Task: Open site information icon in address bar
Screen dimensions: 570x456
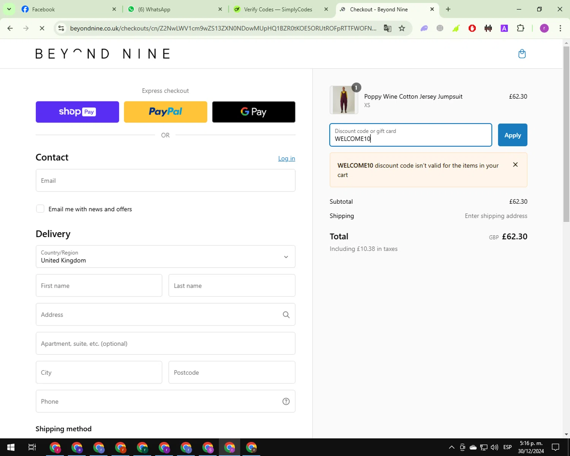Action: point(61,28)
